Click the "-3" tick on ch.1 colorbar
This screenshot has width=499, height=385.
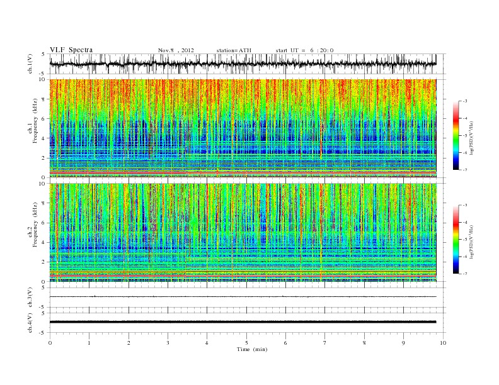coord(465,101)
